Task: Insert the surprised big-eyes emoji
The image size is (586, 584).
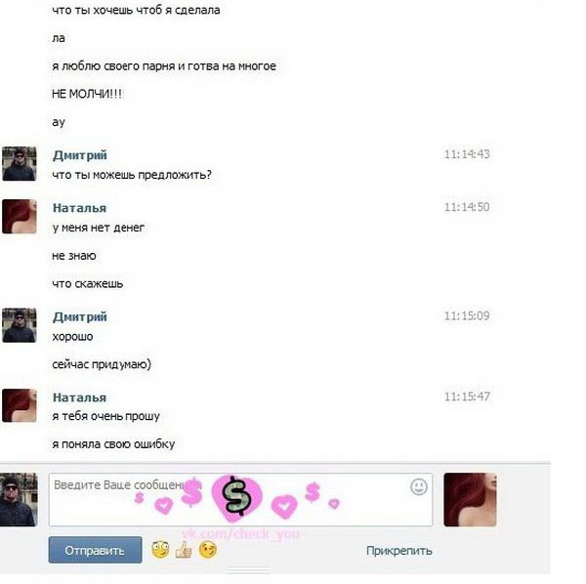Action: coord(160,550)
